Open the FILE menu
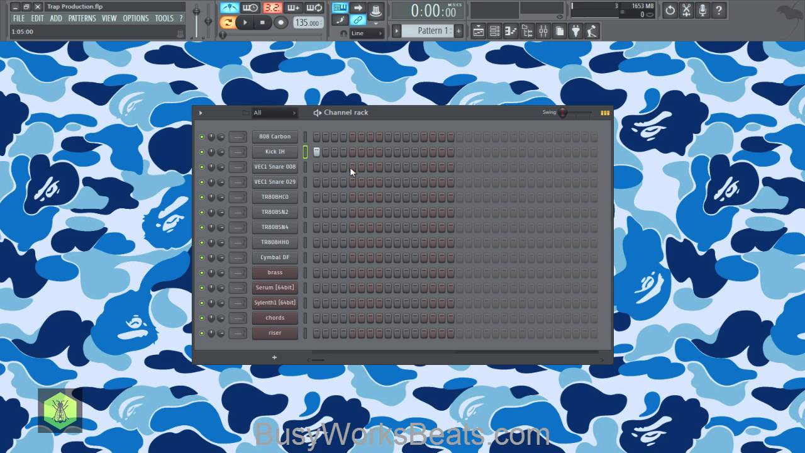The height and width of the screenshot is (453, 805). pos(19,18)
